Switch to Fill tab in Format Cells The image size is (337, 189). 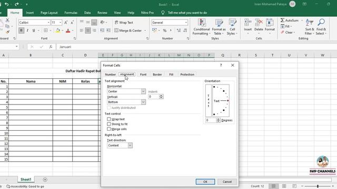[x=171, y=75]
